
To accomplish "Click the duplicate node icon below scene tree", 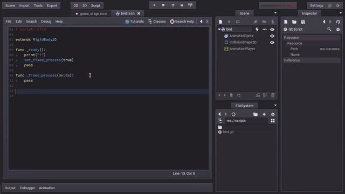I will 231,95.
